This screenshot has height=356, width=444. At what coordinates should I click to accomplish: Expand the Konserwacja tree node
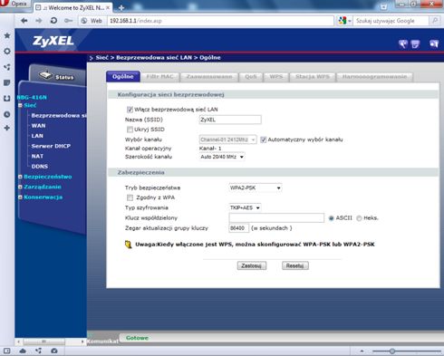click(20, 197)
